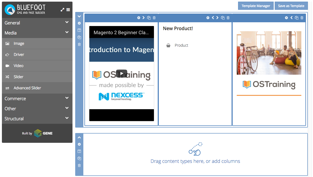313x177 pixels.
Task: Duplicate the first row
Action: 79,37
